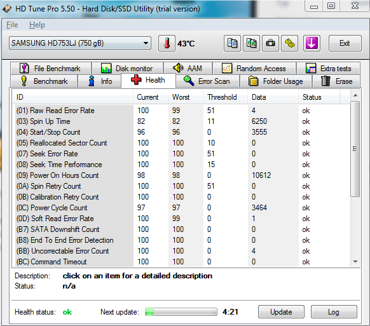Click the copy screenshot to clipboard icon
This screenshot has height=326, width=370.
pyautogui.click(x=251, y=43)
